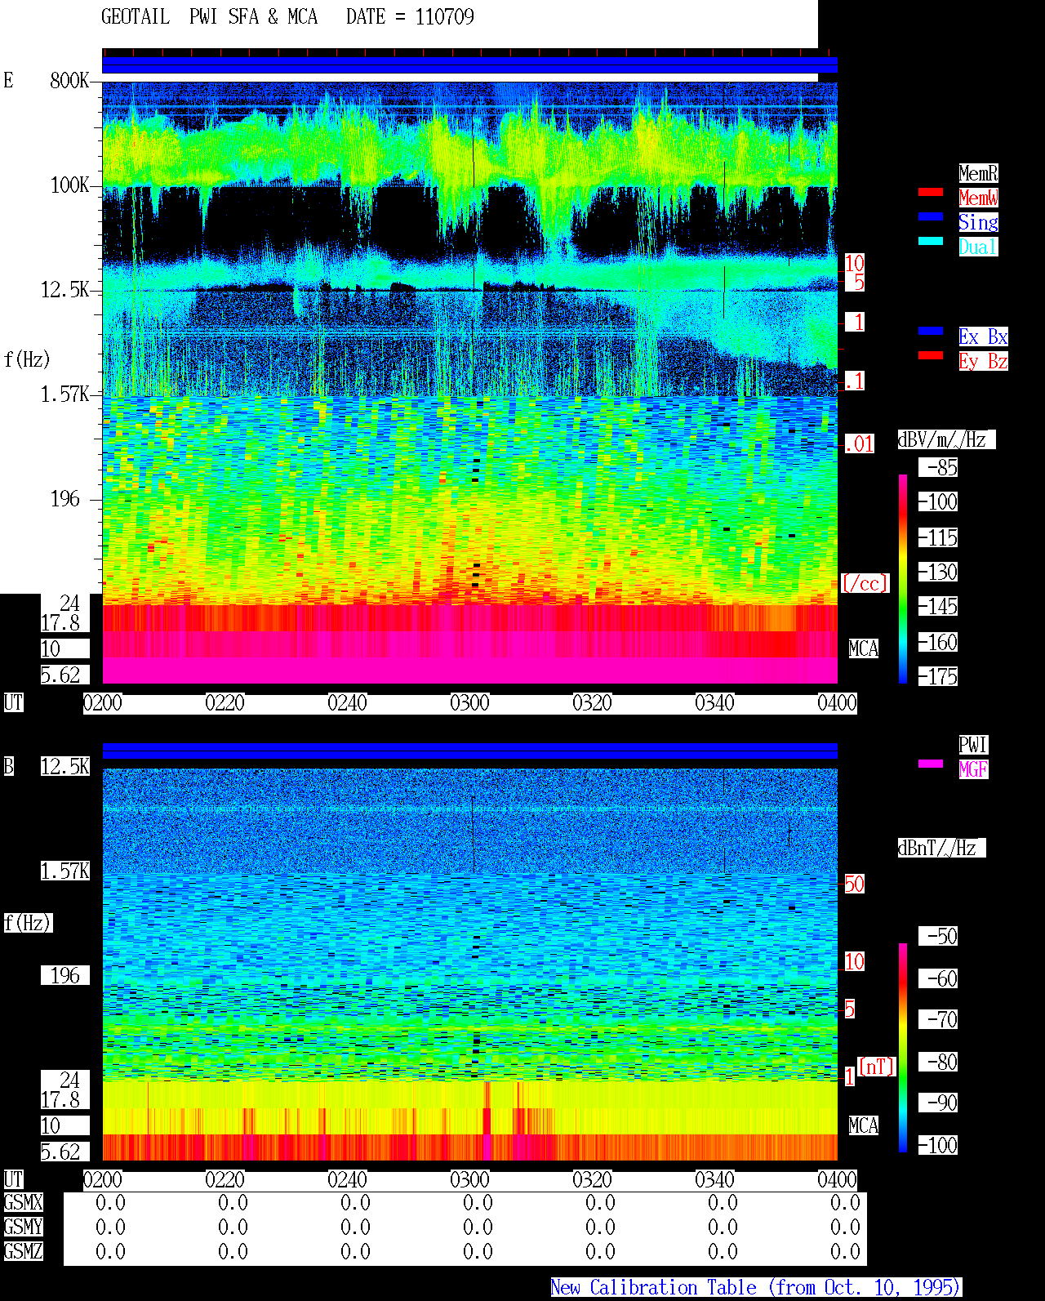The width and height of the screenshot is (1045, 1301).
Task: Click the 12.5K label on B panel
Action: click(65, 767)
